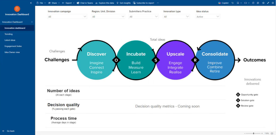Click the Fit to page icon
This screenshot has width=276, height=135.
pyautogui.click(x=272, y=133)
